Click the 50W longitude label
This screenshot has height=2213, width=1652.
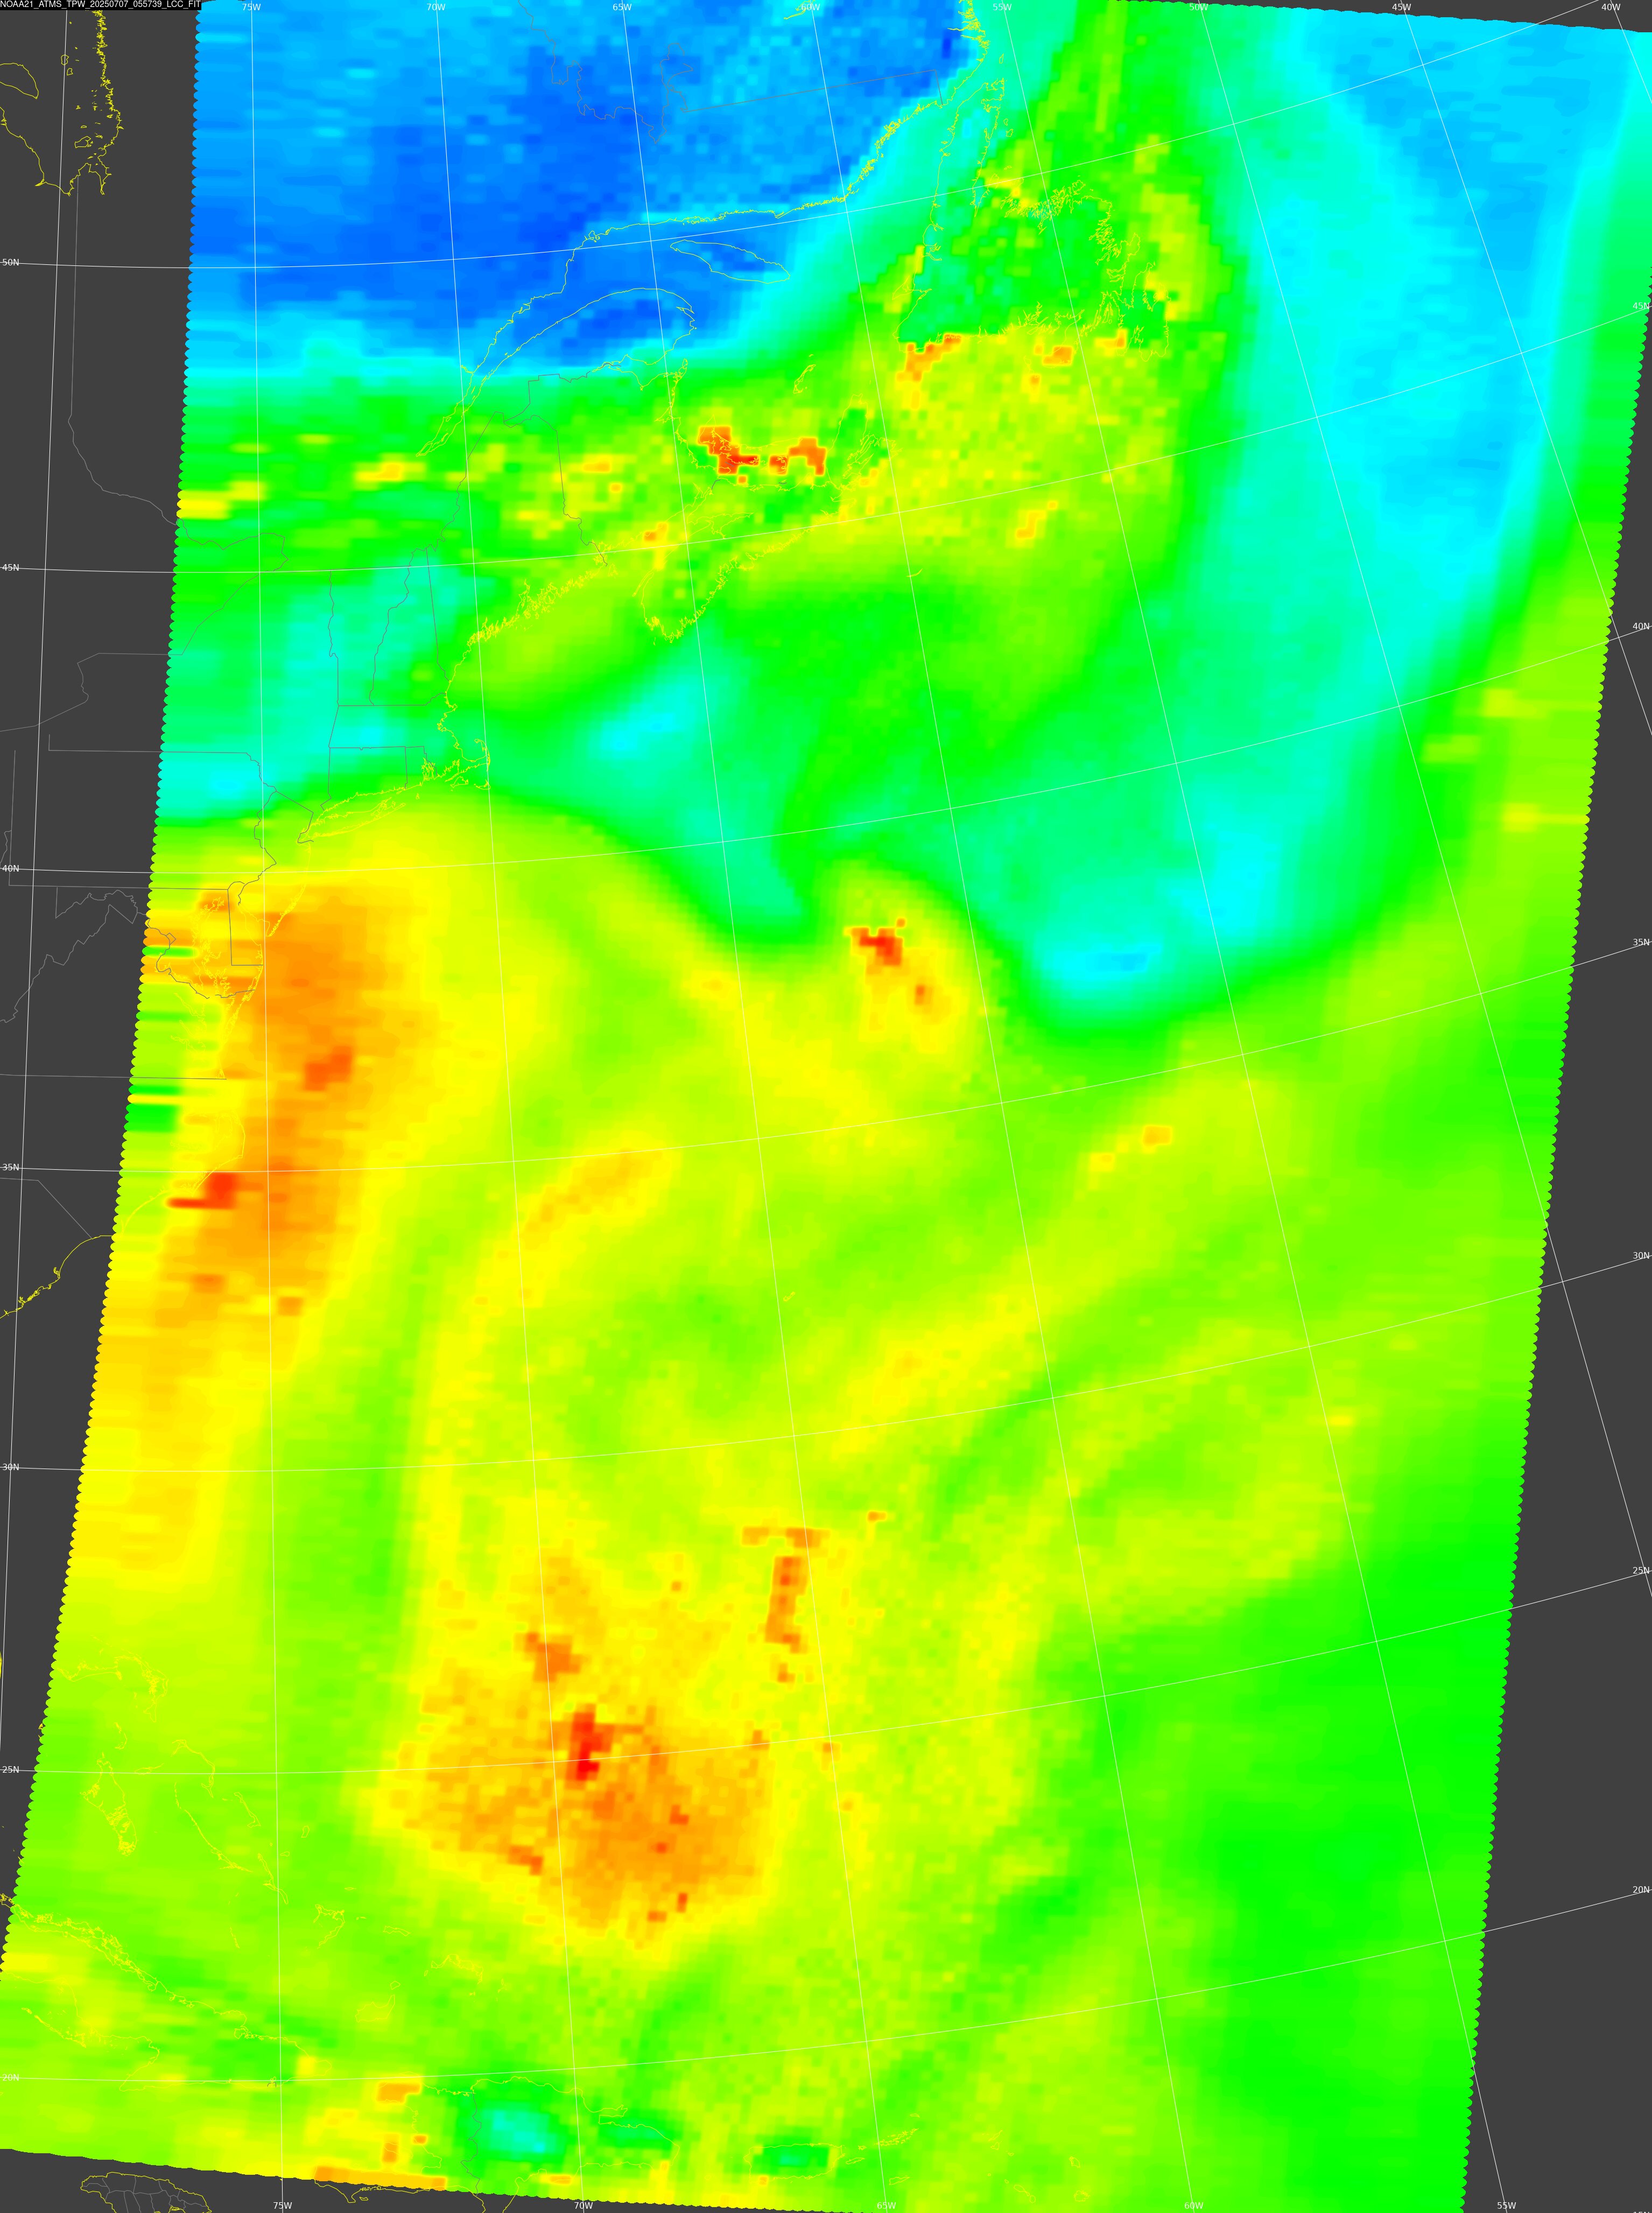coord(1198,7)
